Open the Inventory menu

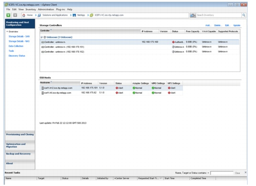pyautogui.click(x=31, y=10)
